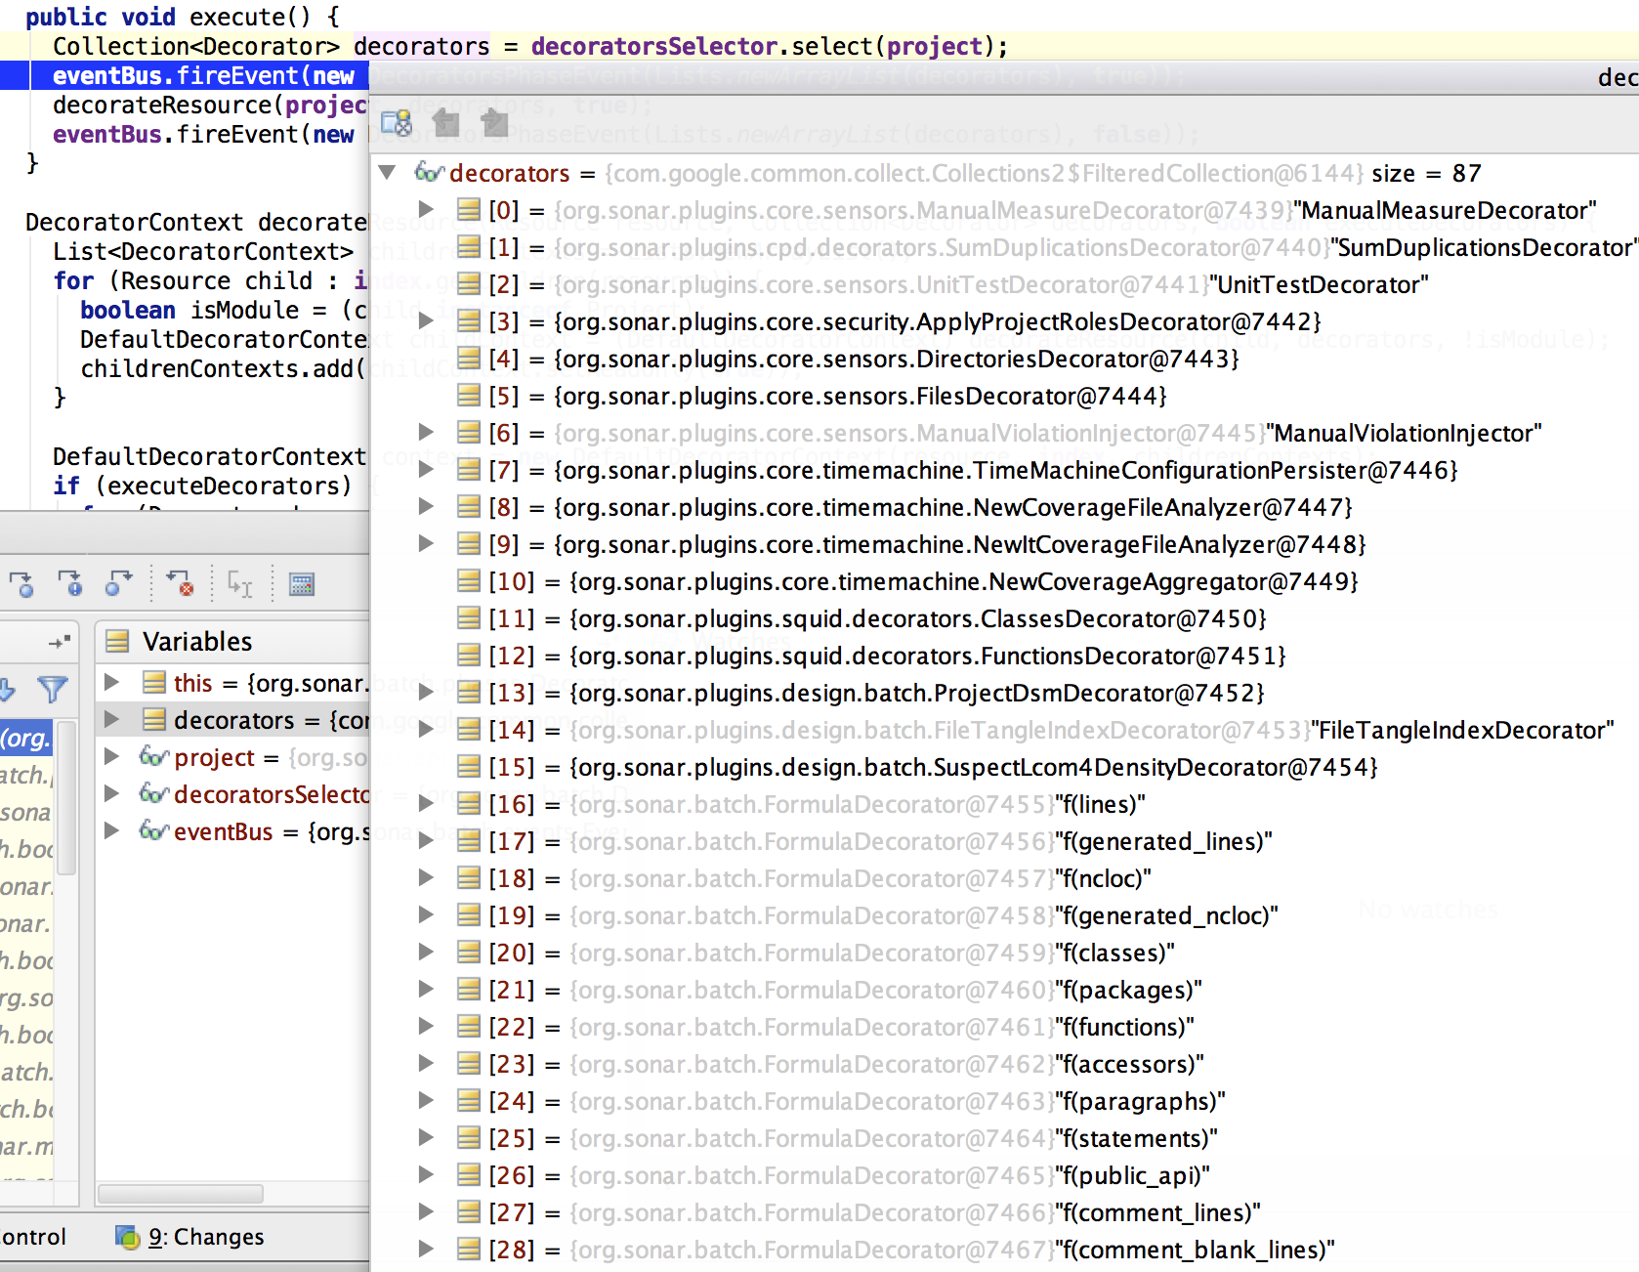The image size is (1639, 1272).
Task: Click the executeDecorators condition in code
Action: pyautogui.click(x=202, y=486)
